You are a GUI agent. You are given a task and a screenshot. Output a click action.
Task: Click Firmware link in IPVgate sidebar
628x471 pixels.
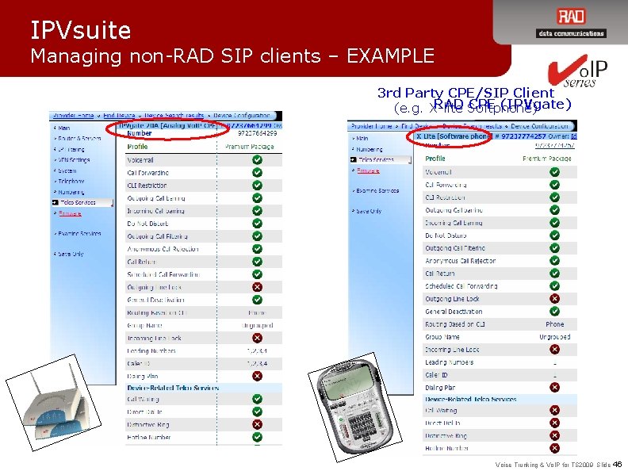click(x=70, y=213)
